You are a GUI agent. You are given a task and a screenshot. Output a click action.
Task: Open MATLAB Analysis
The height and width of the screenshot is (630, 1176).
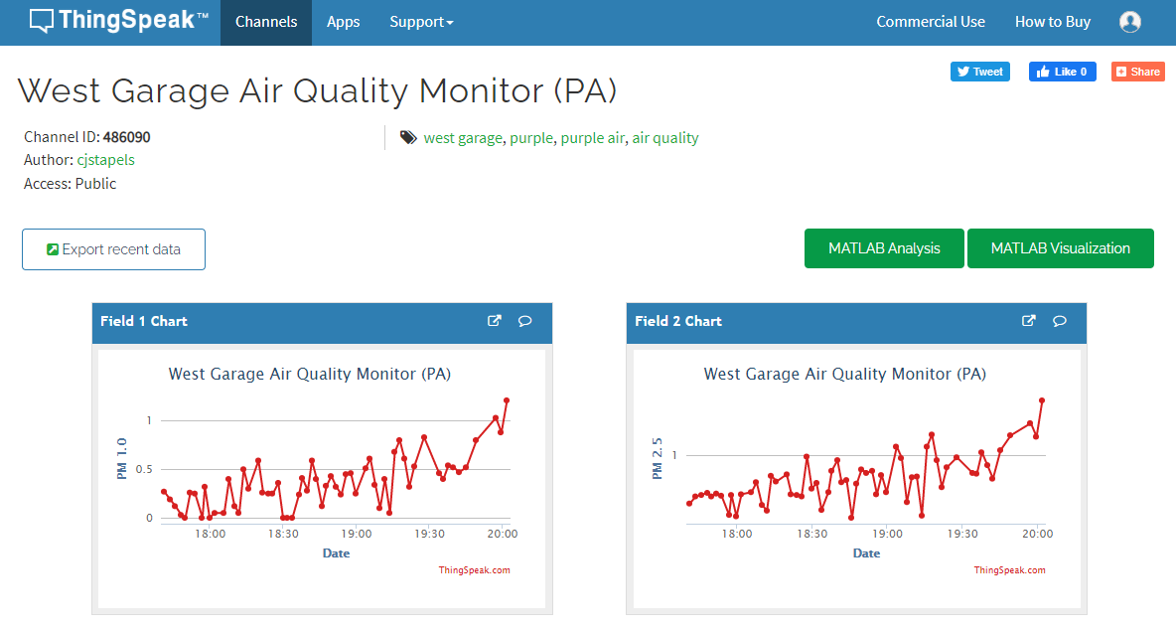coord(884,248)
